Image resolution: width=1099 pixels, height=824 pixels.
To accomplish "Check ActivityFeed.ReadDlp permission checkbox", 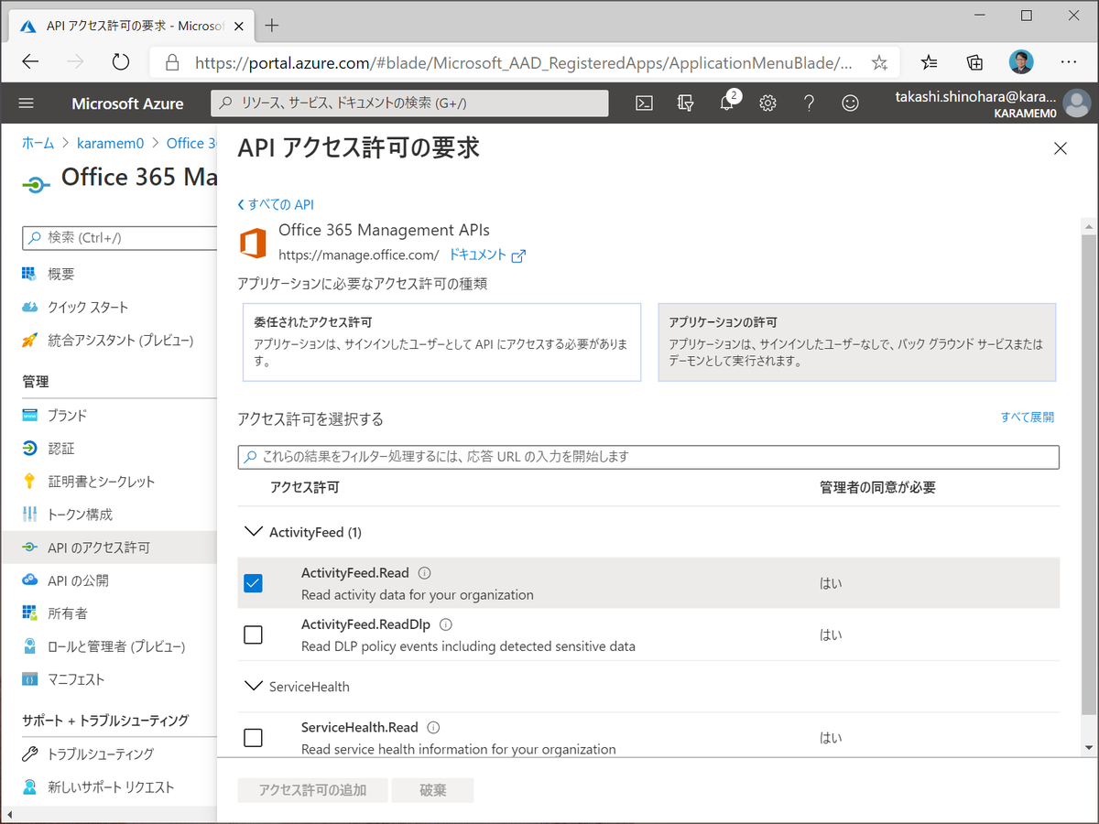I will (254, 634).
